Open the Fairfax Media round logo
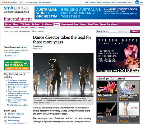143x124 pixels. coord(137,2)
